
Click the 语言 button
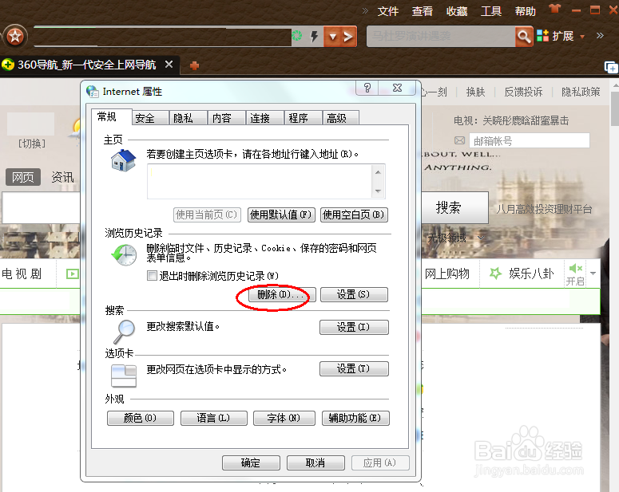(x=214, y=419)
